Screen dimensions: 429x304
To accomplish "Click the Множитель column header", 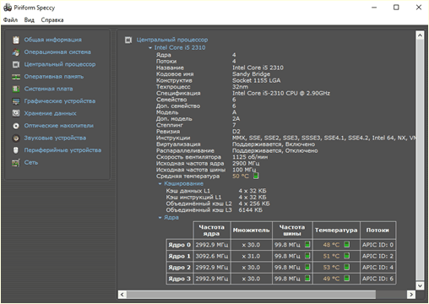I will click(x=251, y=231).
